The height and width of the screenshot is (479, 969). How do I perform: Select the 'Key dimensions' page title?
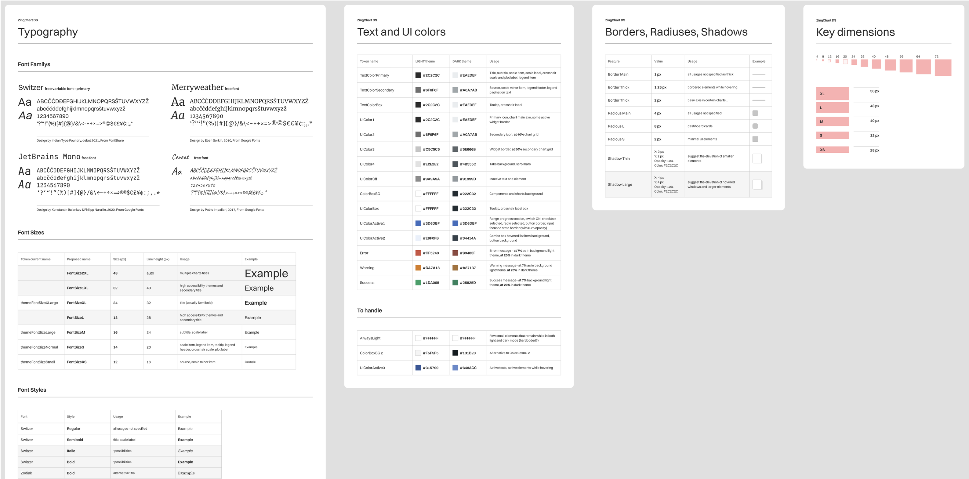click(x=855, y=32)
